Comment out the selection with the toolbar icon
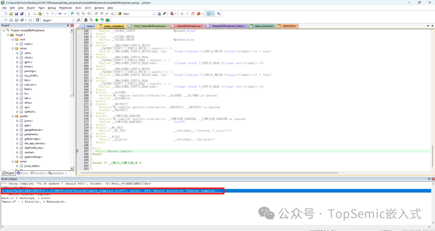The width and height of the screenshot is (435, 231). point(107,14)
